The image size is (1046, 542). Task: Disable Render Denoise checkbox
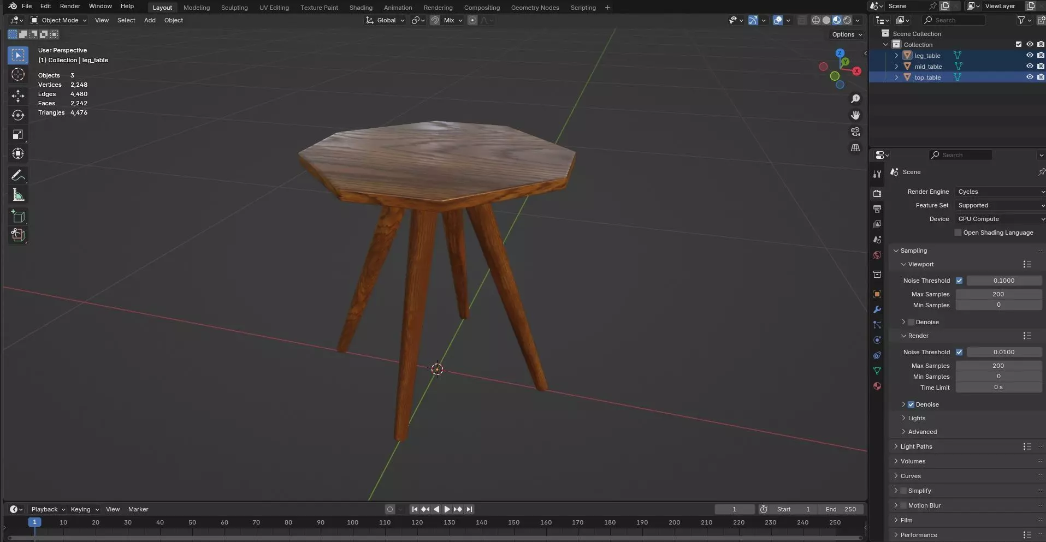tap(911, 404)
